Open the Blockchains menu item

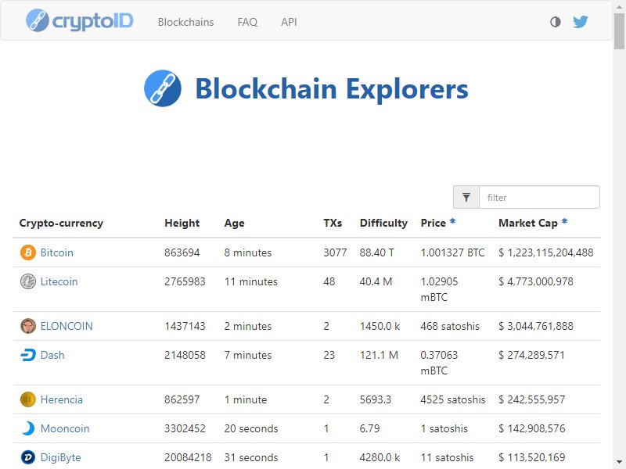tap(185, 22)
